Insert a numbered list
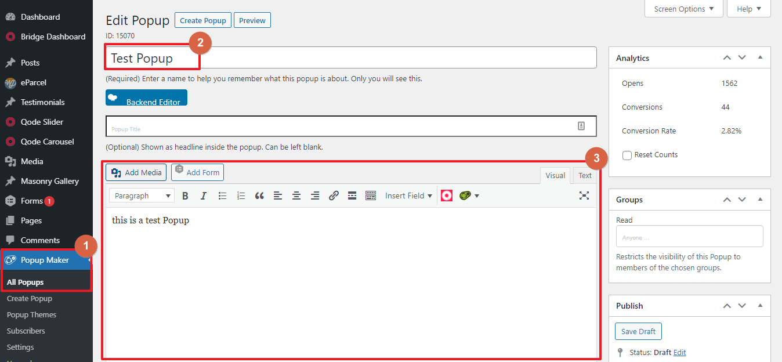The image size is (782, 362). click(241, 196)
